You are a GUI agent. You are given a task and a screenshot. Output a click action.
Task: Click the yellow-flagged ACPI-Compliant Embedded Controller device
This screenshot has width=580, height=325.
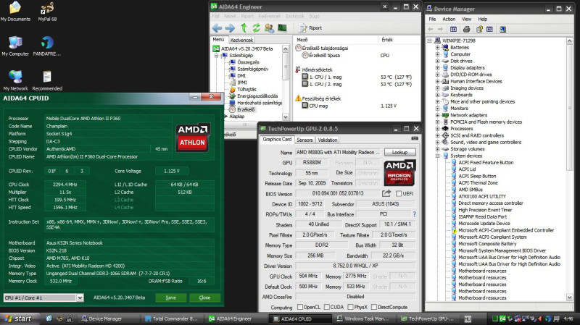tap(505, 230)
